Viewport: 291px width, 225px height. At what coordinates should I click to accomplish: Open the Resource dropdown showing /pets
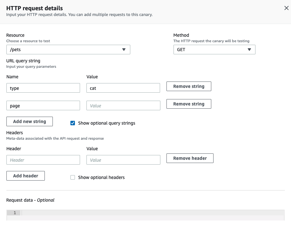click(68, 50)
